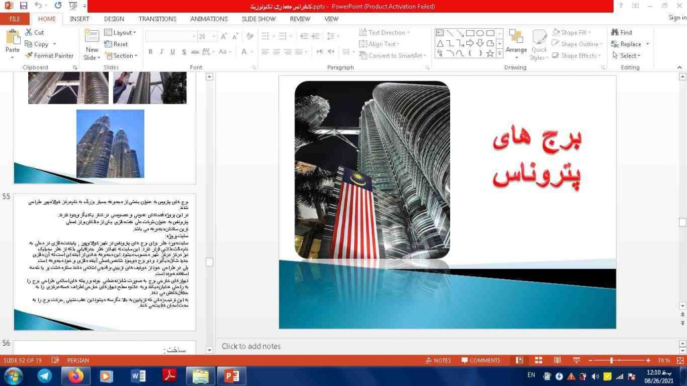The width and height of the screenshot is (687, 386).
Task: Save the presentation from quick access toolbar
Action: pyautogui.click(x=23, y=5)
